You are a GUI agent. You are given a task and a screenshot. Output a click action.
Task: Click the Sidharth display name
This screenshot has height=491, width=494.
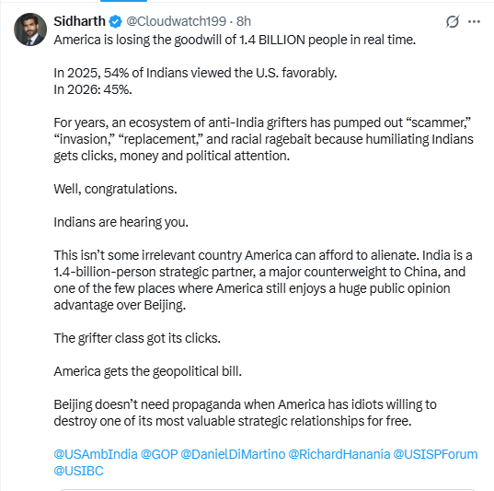point(79,21)
